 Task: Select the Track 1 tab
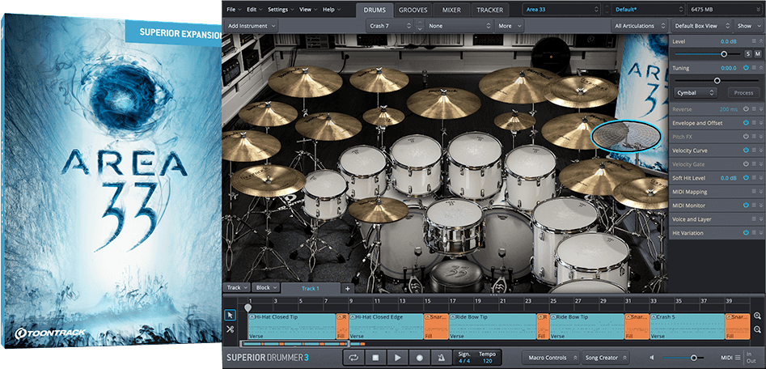click(x=311, y=288)
